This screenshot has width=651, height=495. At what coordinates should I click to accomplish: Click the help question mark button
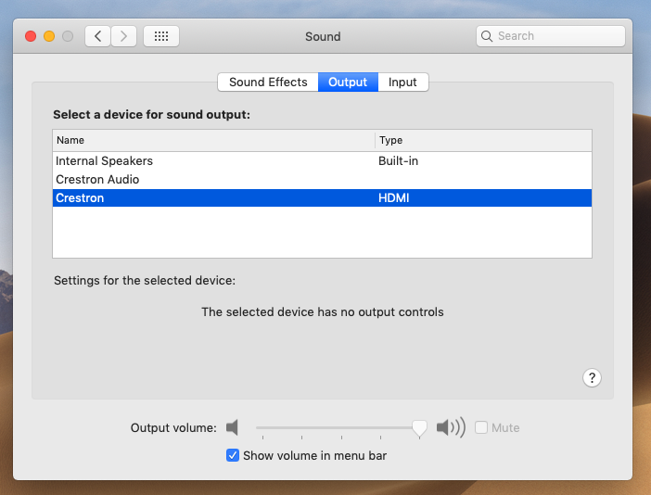(x=593, y=377)
